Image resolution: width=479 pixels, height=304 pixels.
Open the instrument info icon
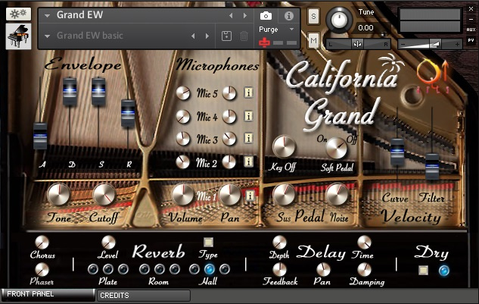[x=288, y=15]
